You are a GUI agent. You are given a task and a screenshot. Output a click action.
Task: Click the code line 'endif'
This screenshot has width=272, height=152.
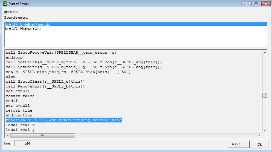tap(12, 101)
